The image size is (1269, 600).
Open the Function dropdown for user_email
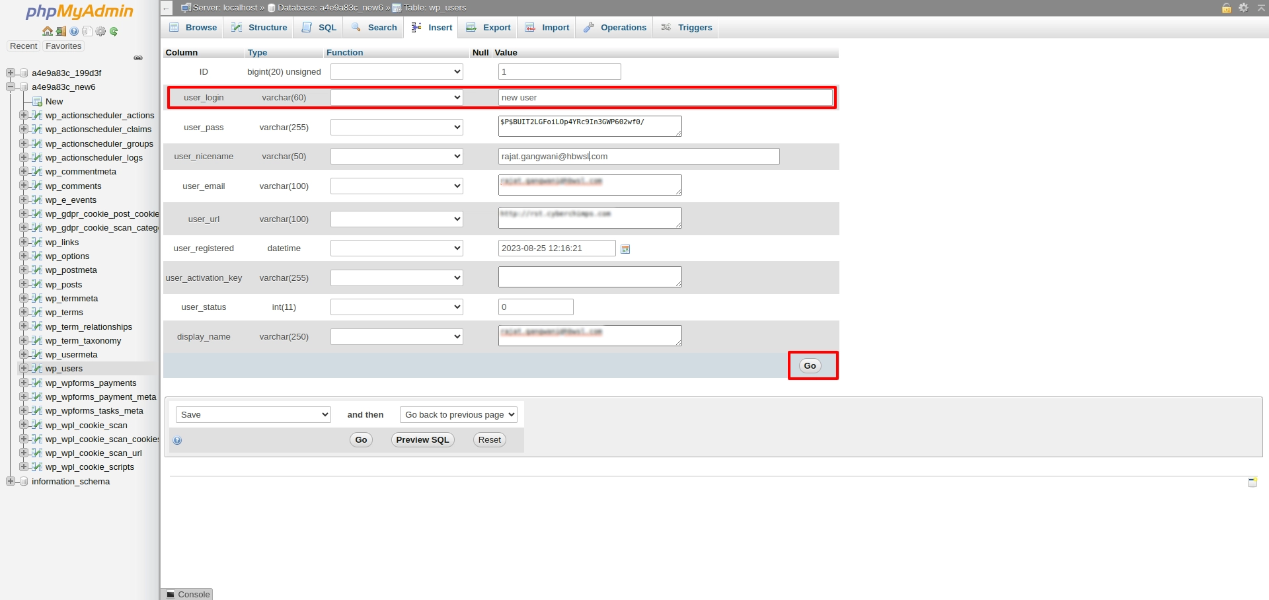pos(397,186)
